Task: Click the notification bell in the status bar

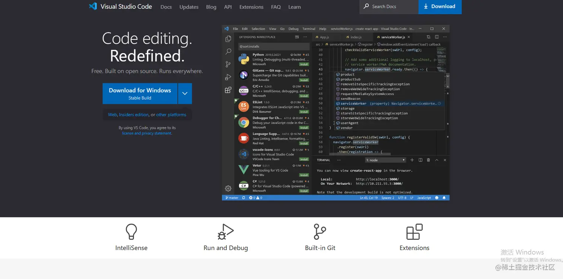Action: tap(444, 198)
